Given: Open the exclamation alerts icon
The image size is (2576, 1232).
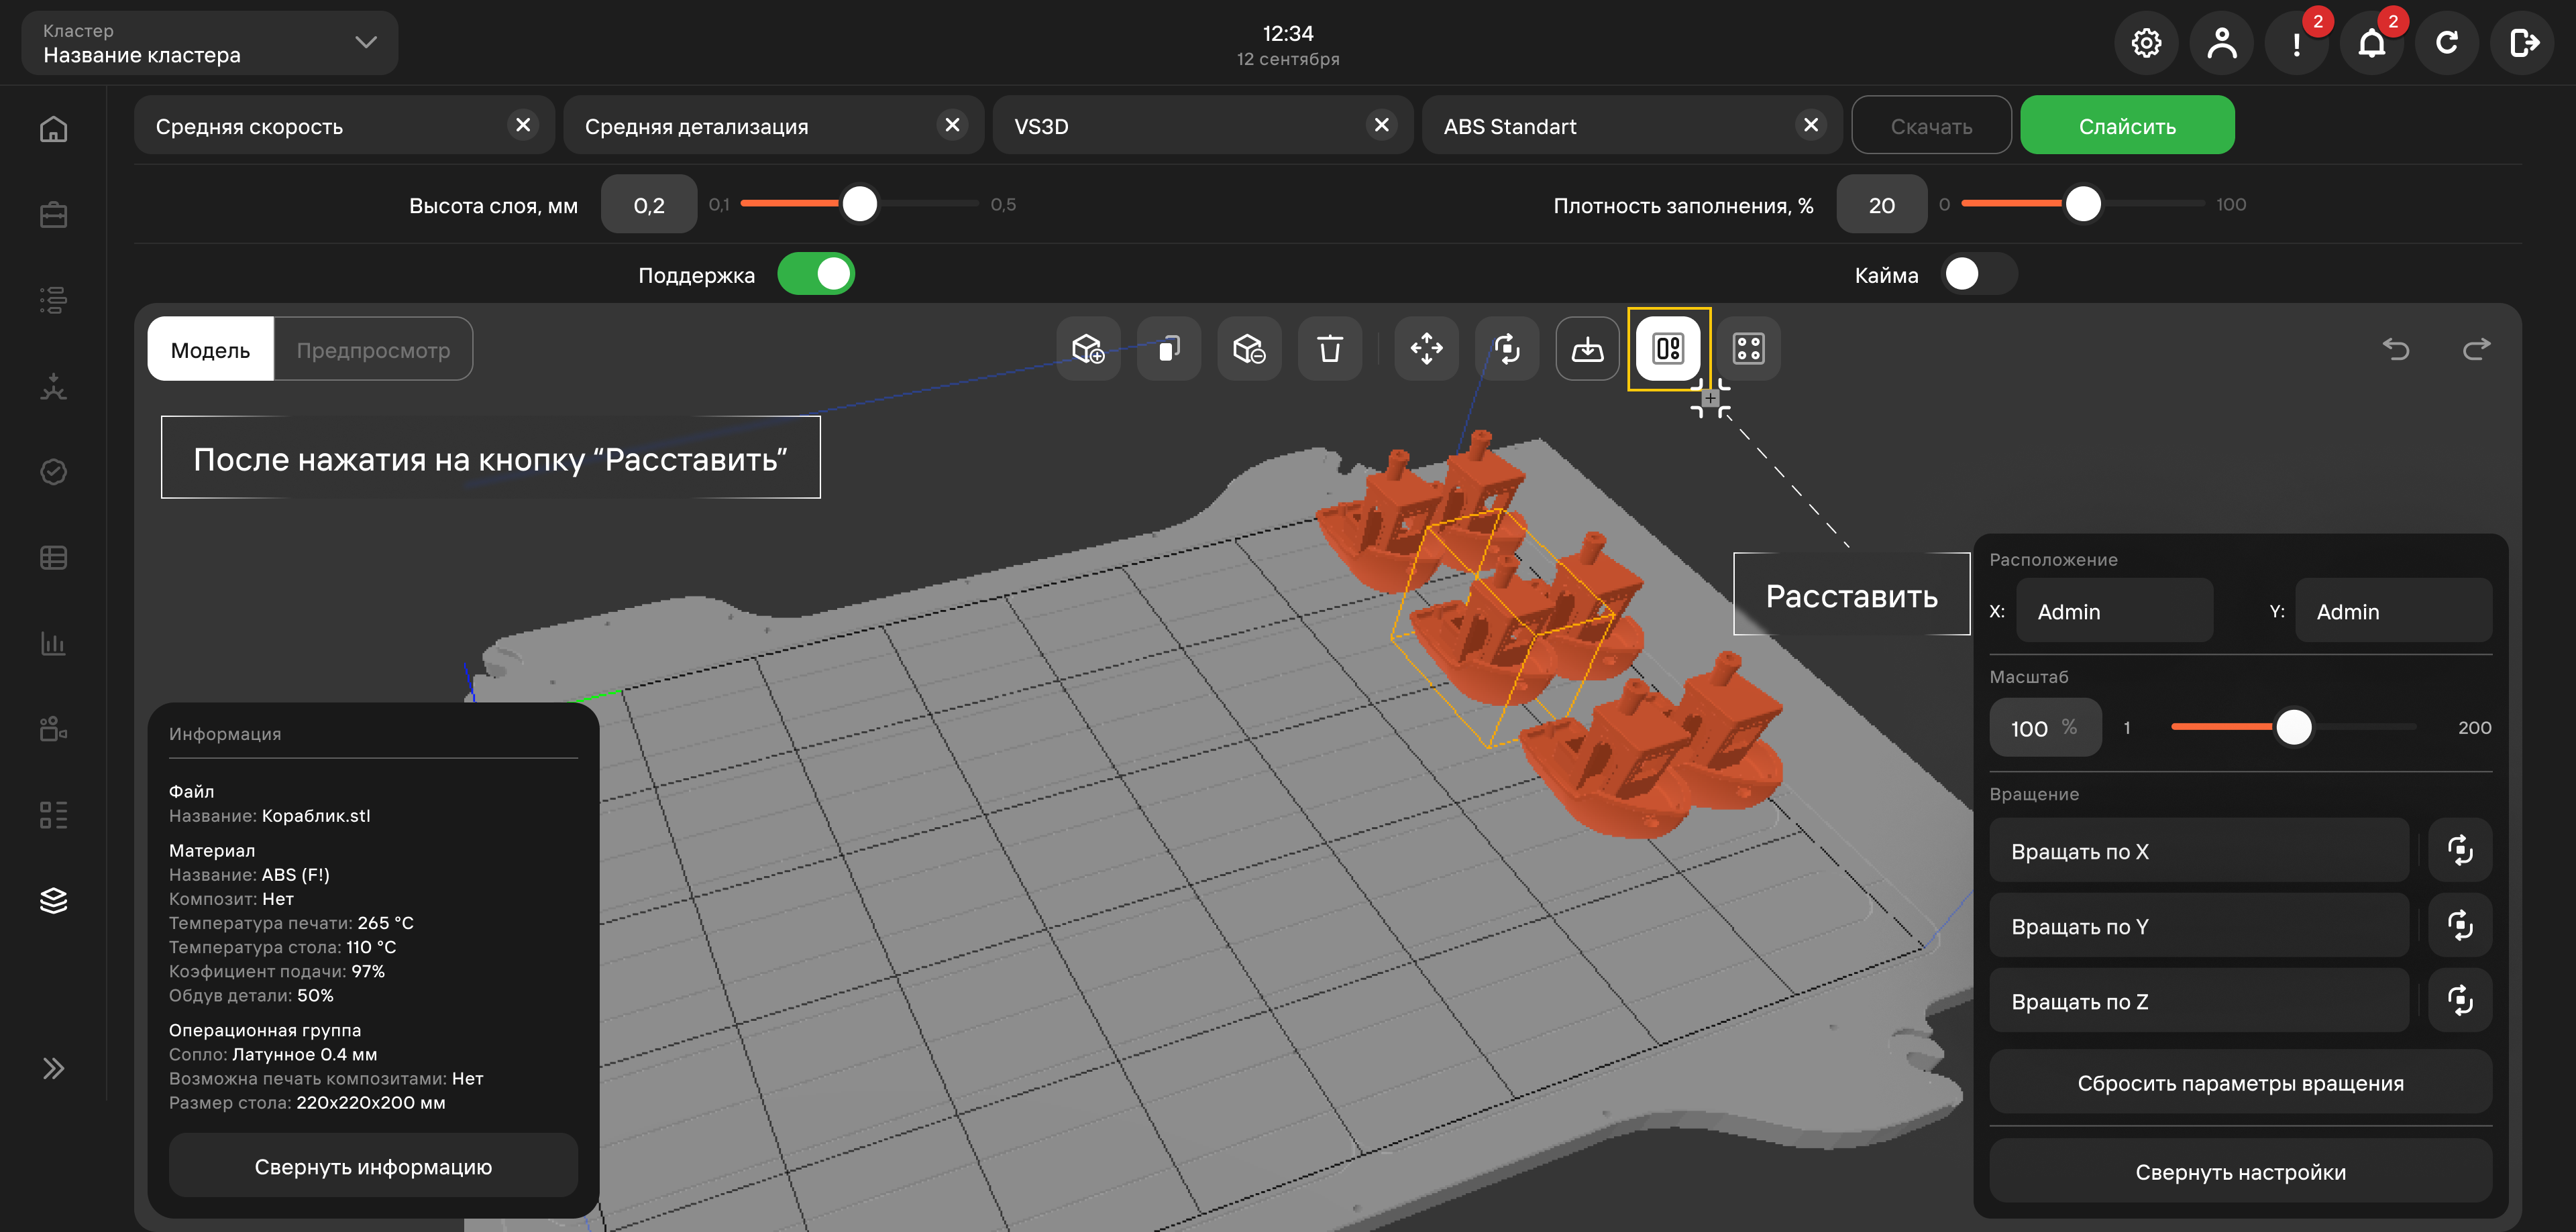Looking at the screenshot, I should tap(2297, 43).
